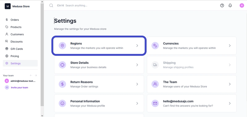Click the admin avatar under Your team
The width and height of the screenshot is (247, 117).
click(7, 81)
